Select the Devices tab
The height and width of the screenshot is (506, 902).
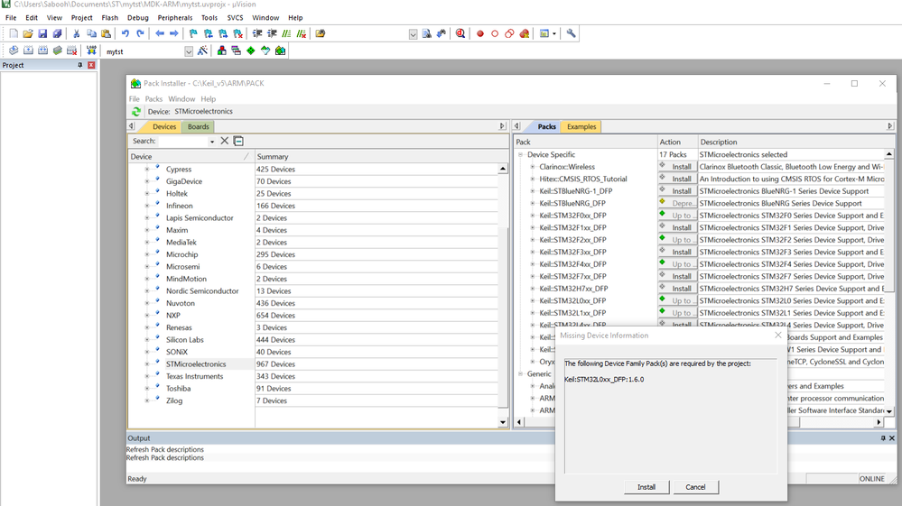pyautogui.click(x=164, y=126)
